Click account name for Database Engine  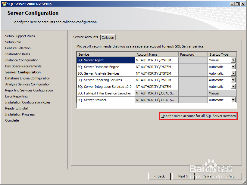[157, 67]
